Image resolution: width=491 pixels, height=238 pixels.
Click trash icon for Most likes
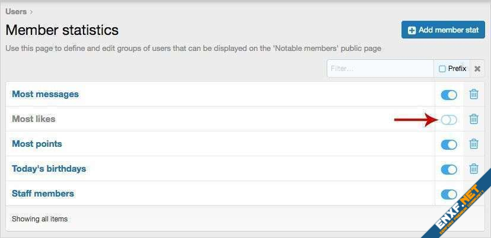[474, 119]
